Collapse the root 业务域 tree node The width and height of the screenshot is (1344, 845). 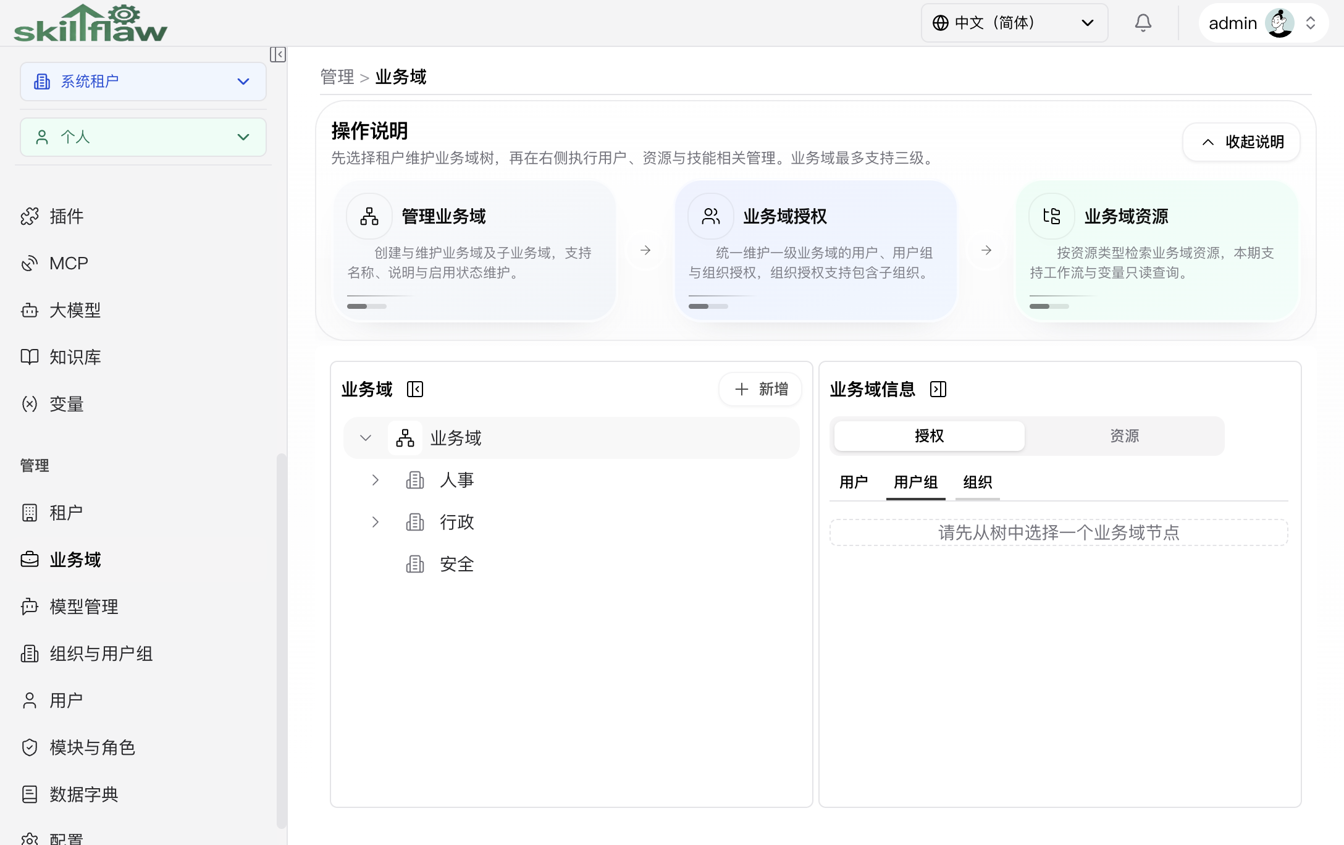366,438
